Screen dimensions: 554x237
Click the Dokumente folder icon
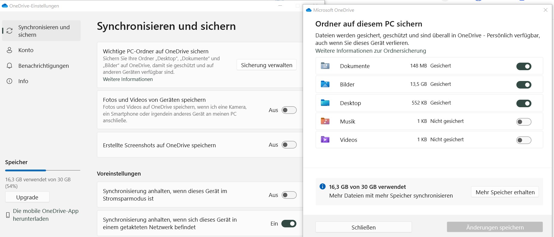coord(325,66)
